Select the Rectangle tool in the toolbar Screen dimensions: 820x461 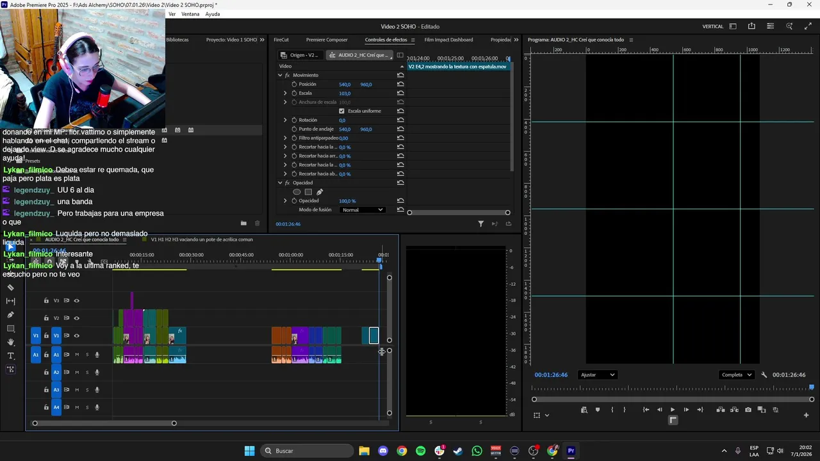click(10, 328)
